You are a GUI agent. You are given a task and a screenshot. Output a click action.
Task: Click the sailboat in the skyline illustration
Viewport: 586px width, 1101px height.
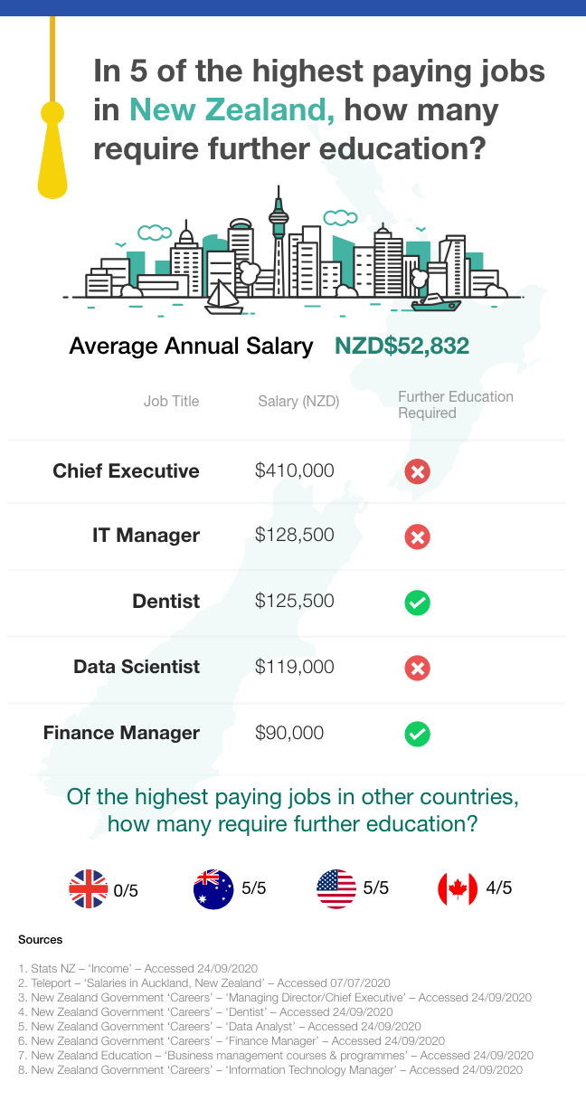[x=222, y=299]
